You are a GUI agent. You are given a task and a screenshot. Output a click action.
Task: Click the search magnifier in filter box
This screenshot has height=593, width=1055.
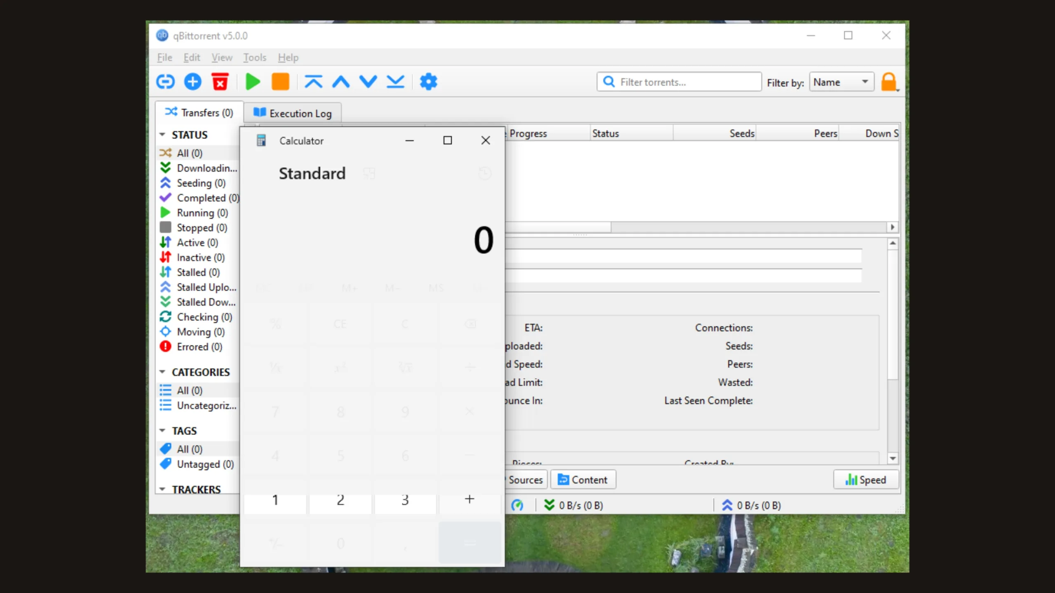609,82
